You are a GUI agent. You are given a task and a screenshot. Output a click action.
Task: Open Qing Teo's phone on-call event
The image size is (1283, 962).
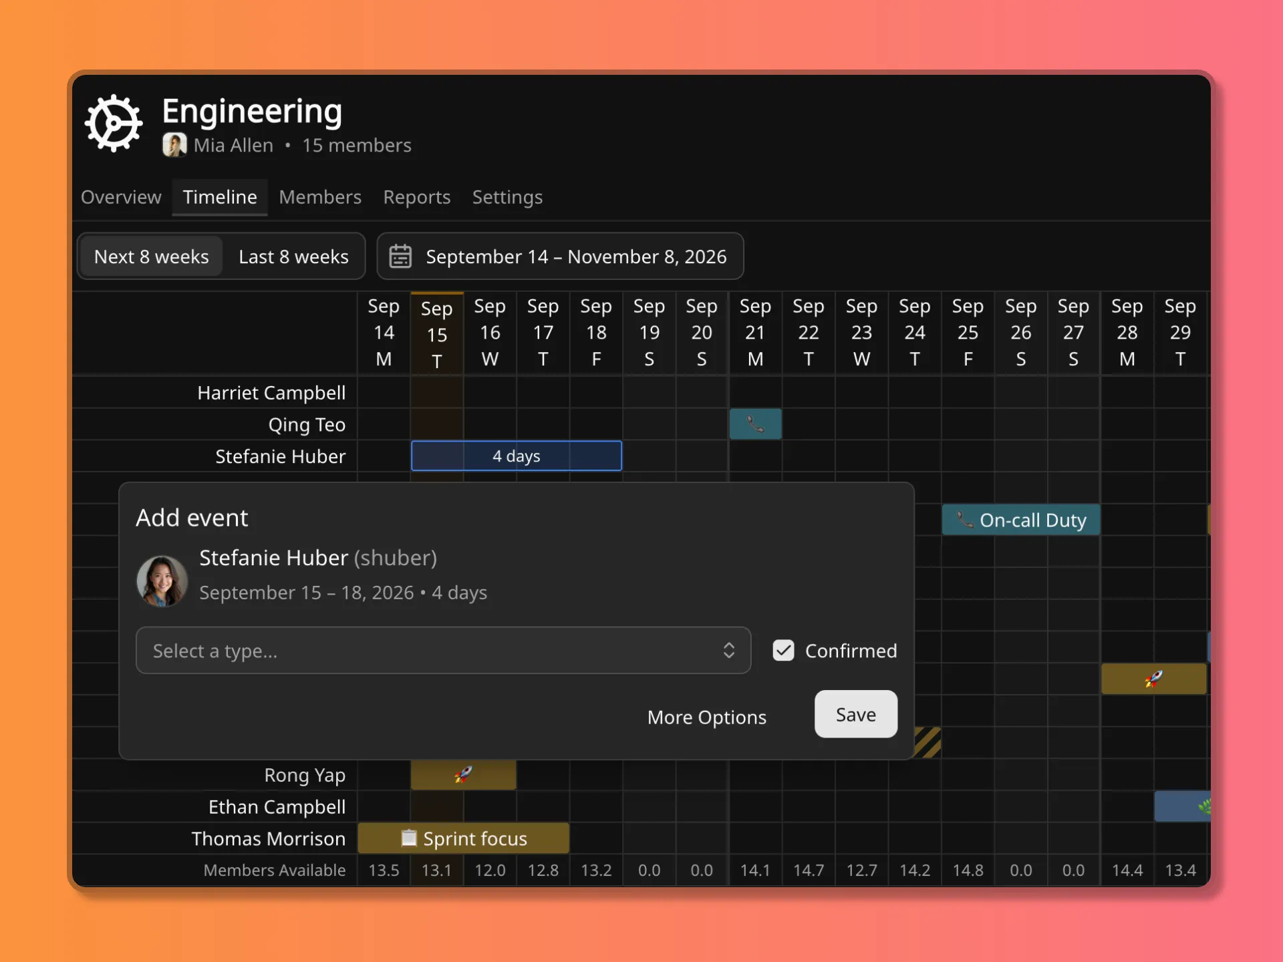pyautogui.click(x=755, y=424)
